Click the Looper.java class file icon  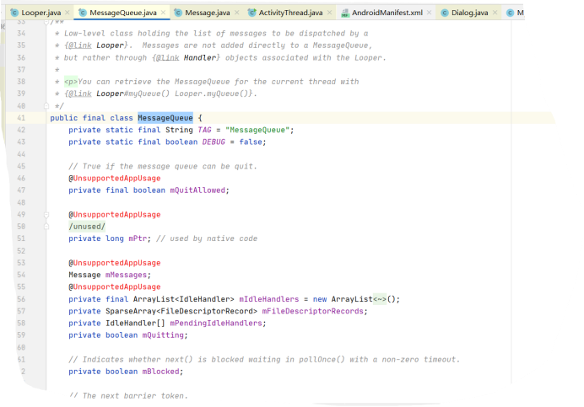click(14, 13)
